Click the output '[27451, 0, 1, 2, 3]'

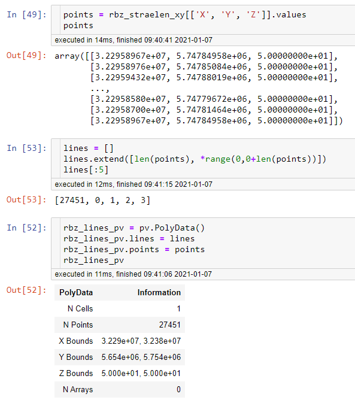point(102,201)
